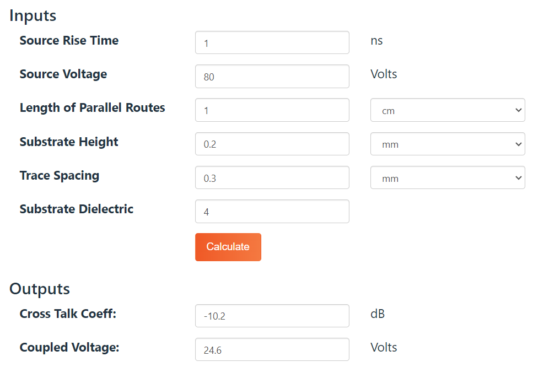
Task: Open the Trace Spacing unit dropdown
Action: pyautogui.click(x=447, y=178)
